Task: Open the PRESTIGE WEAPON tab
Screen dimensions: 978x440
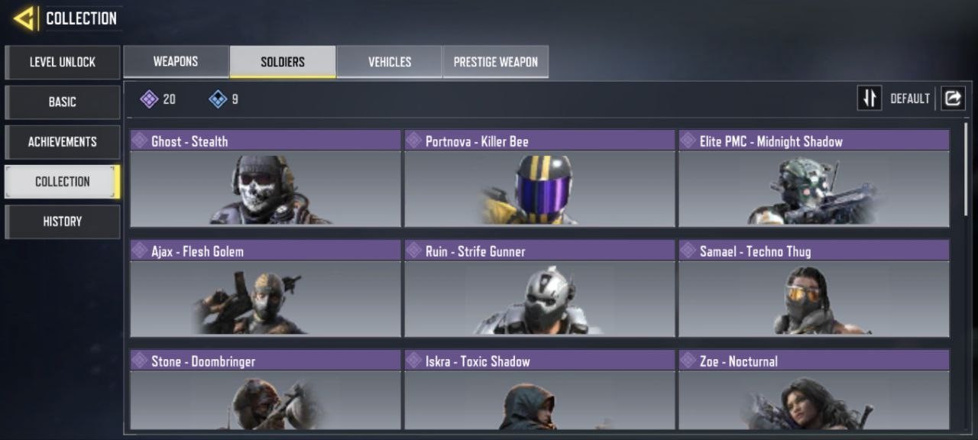Action: (x=496, y=62)
